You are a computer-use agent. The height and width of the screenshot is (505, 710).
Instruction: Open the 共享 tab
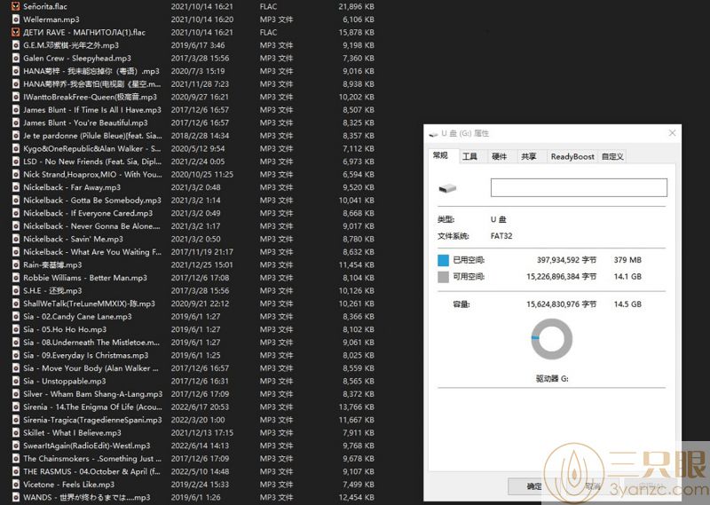[x=528, y=156]
